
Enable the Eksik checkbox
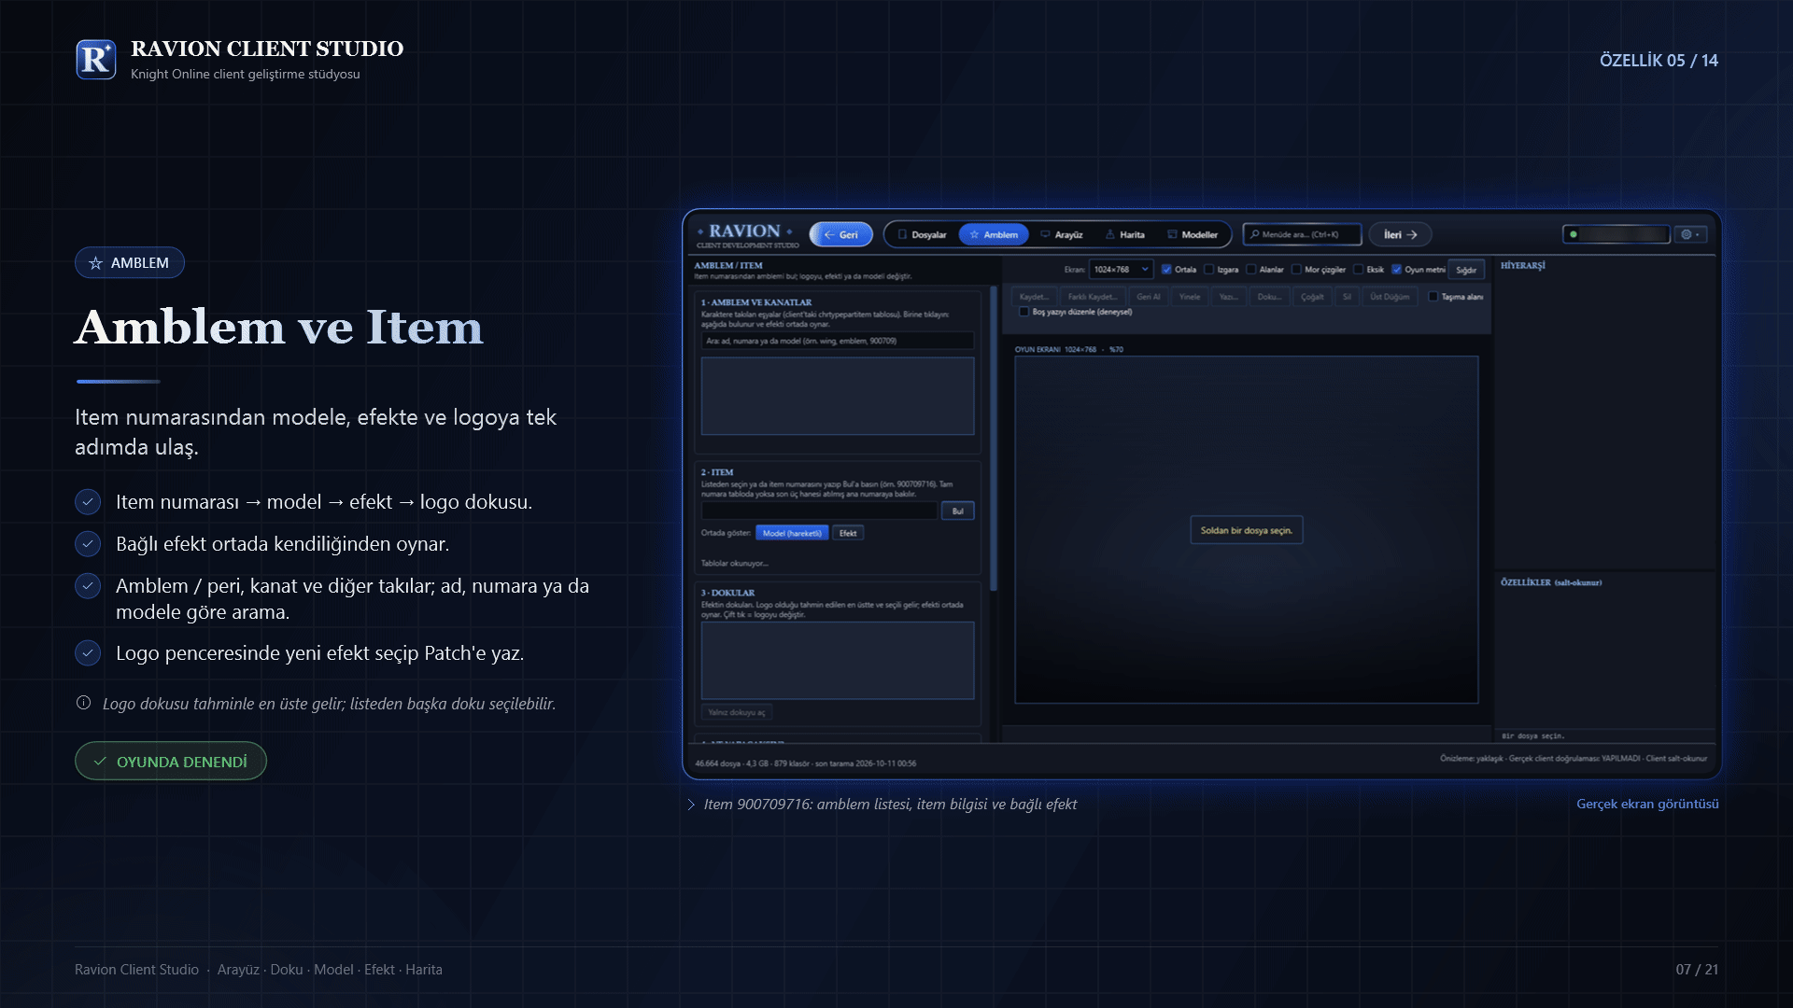point(1359,270)
